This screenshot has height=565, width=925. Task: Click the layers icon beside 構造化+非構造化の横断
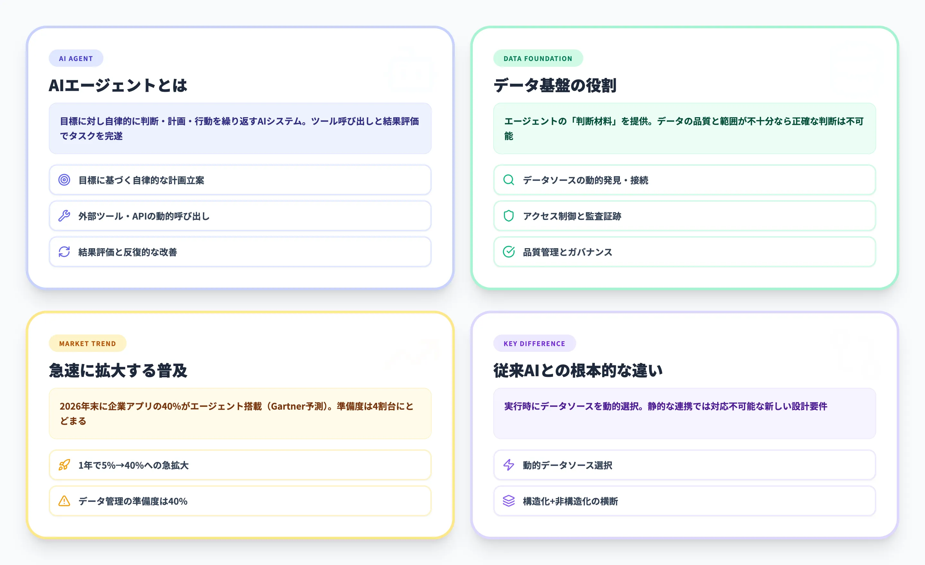(509, 501)
